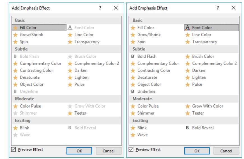Select 'Darken' text in left dialog

(x=81, y=70)
